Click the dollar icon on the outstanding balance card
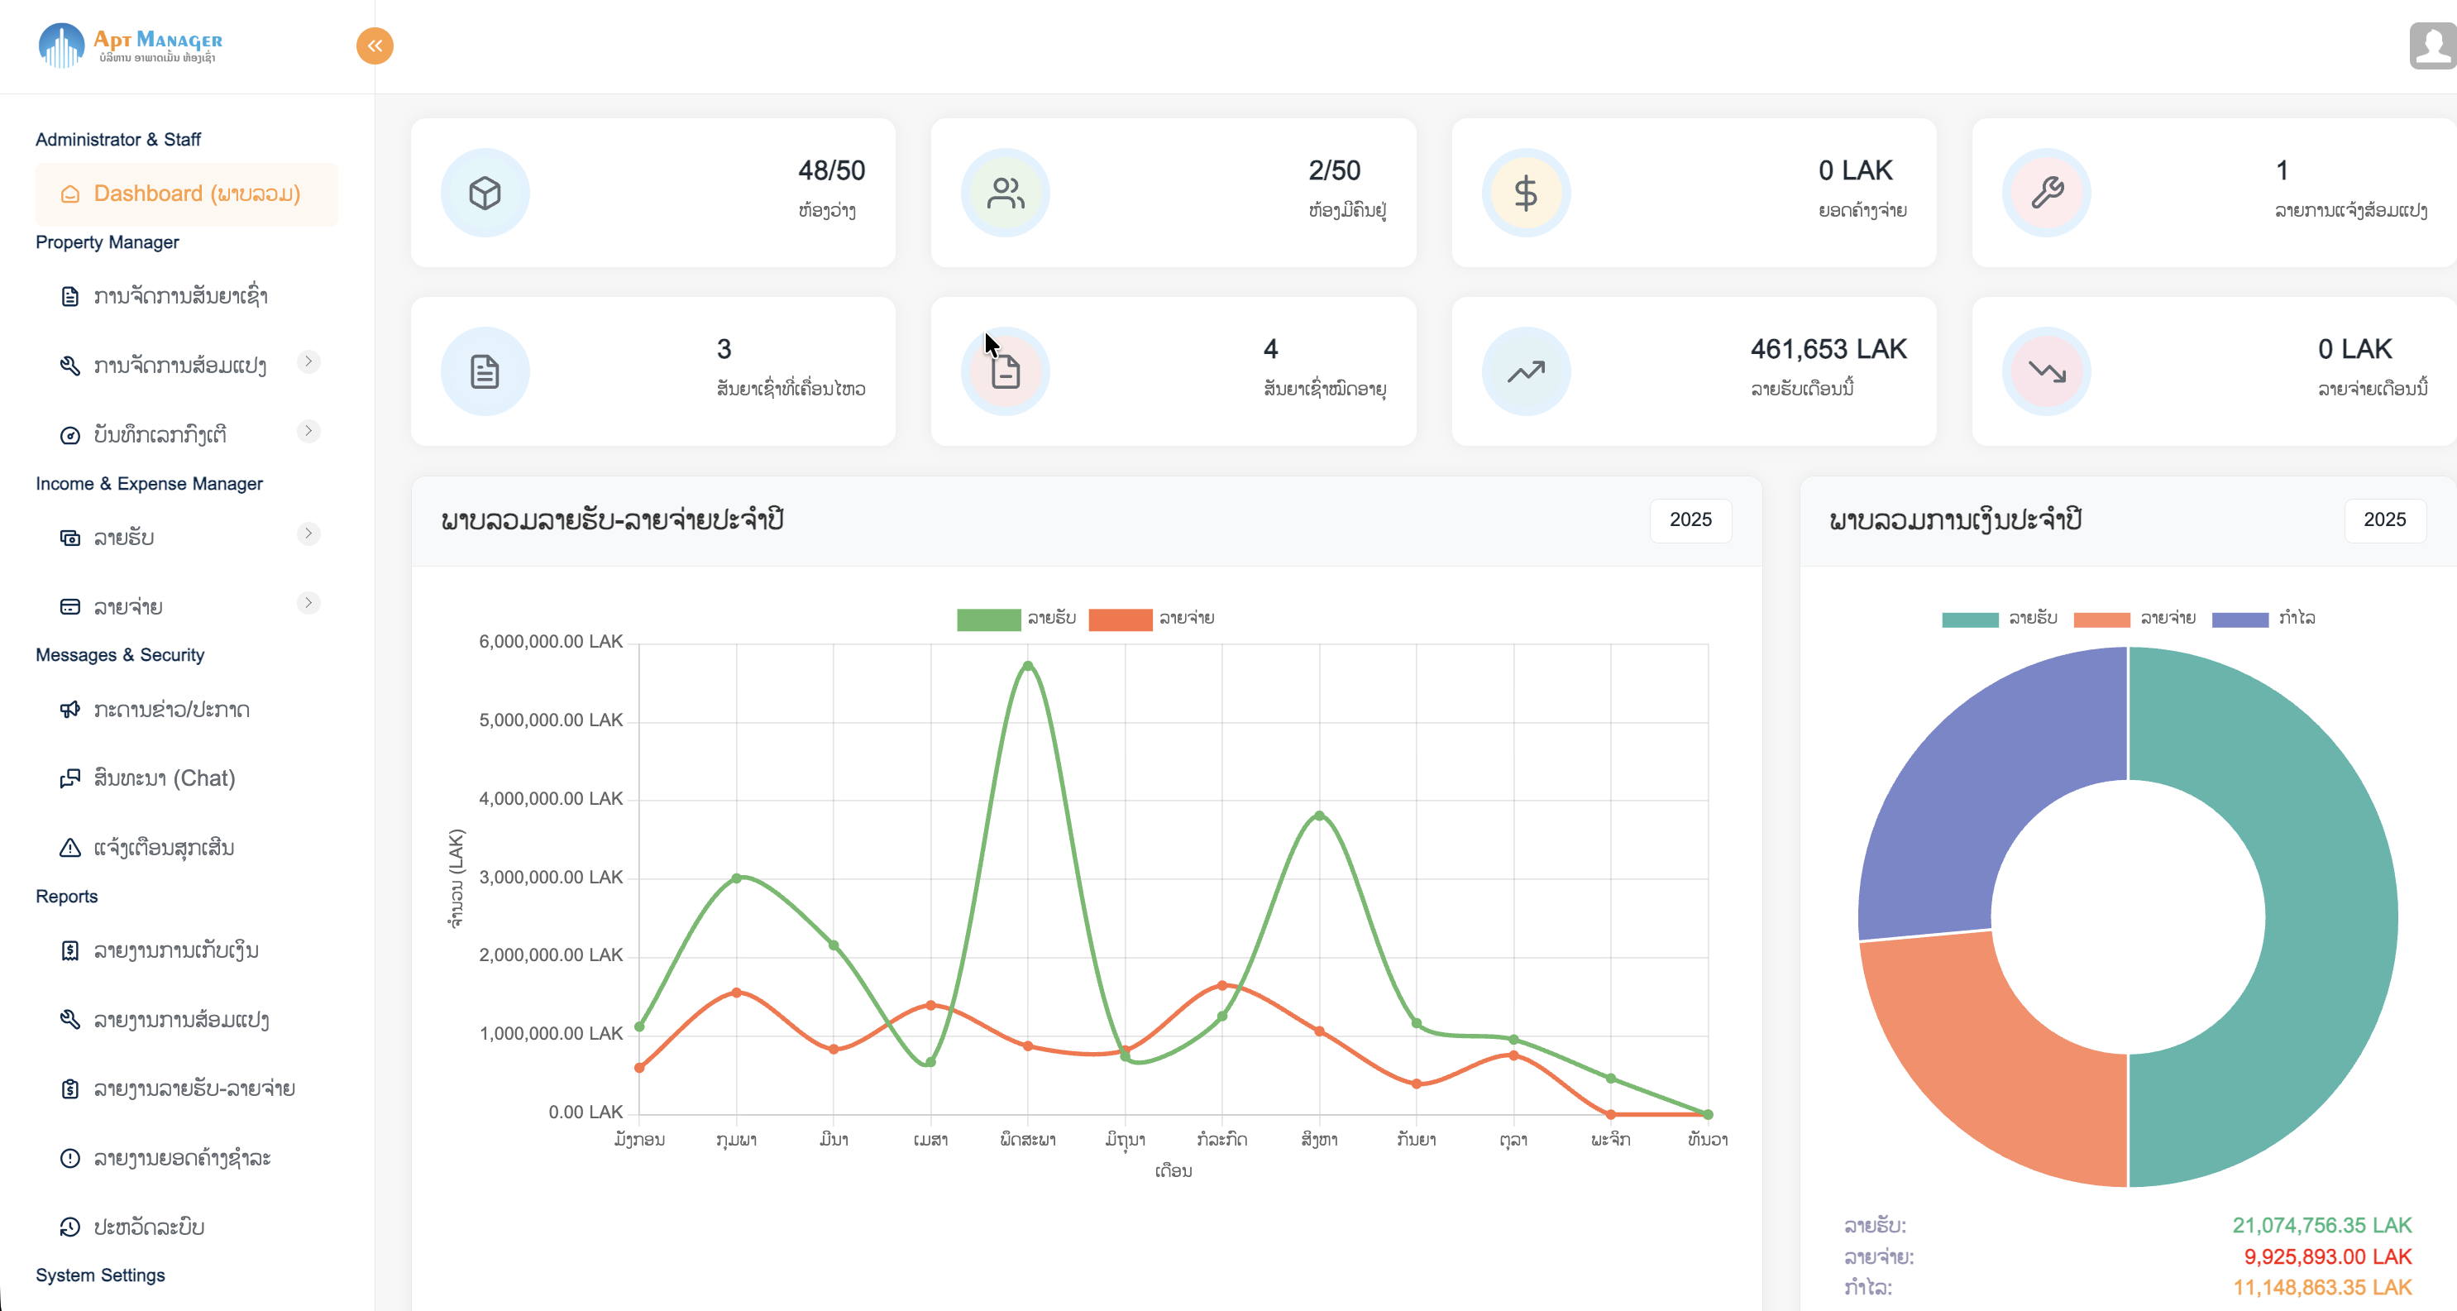2457x1311 pixels. click(x=1525, y=192)
